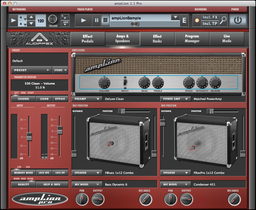Click the Help & Info button
The width and height of the screenshot is (256, 210).
(52, 184)
